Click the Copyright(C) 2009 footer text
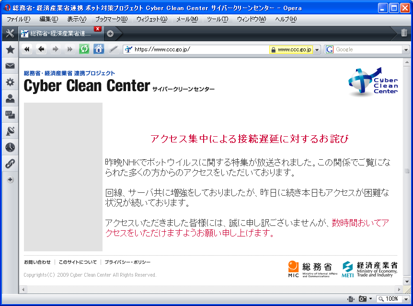 point(90,275)
